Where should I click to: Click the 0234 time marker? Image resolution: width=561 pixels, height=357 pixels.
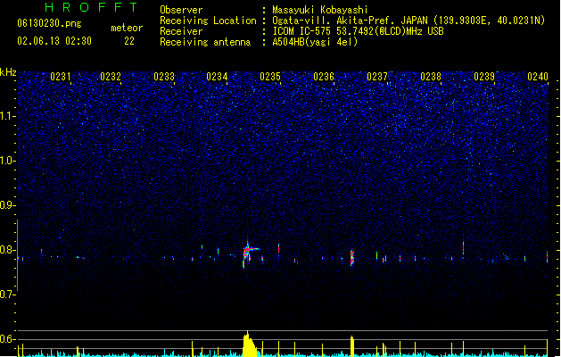217,77
